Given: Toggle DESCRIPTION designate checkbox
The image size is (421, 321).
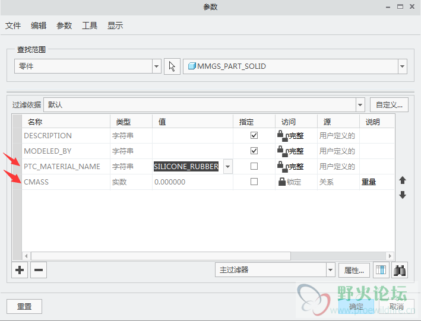Looking at the screenshot, I should point(254,135).
